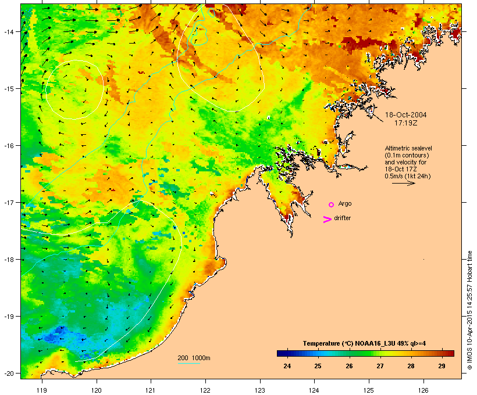Image resolution: width=477 pixels, height=395 pixels.
Task: Click the '0.5m/s (1kt 24h)' text
Action: [x=408, y=176]
